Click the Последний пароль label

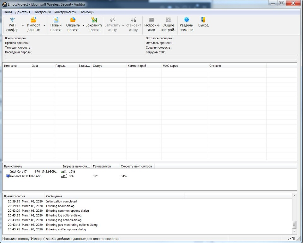coord(18,52)
